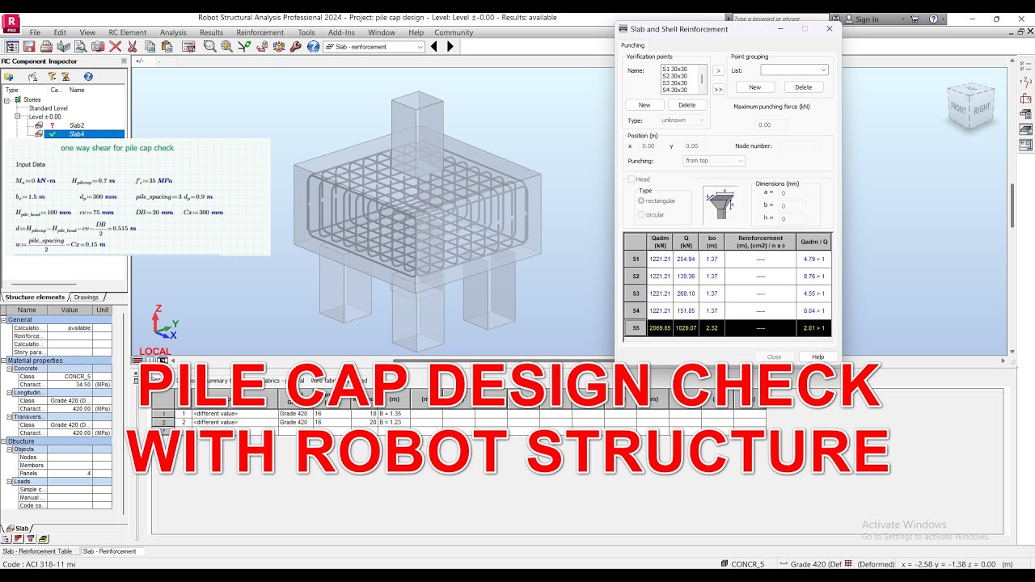Click the calculator table icon in toolbar
The image size is (1035, 582).
[188, 47]
